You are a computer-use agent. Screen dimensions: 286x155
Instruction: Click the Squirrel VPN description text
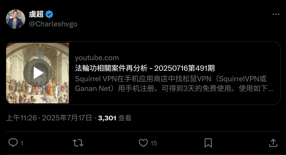174,84
